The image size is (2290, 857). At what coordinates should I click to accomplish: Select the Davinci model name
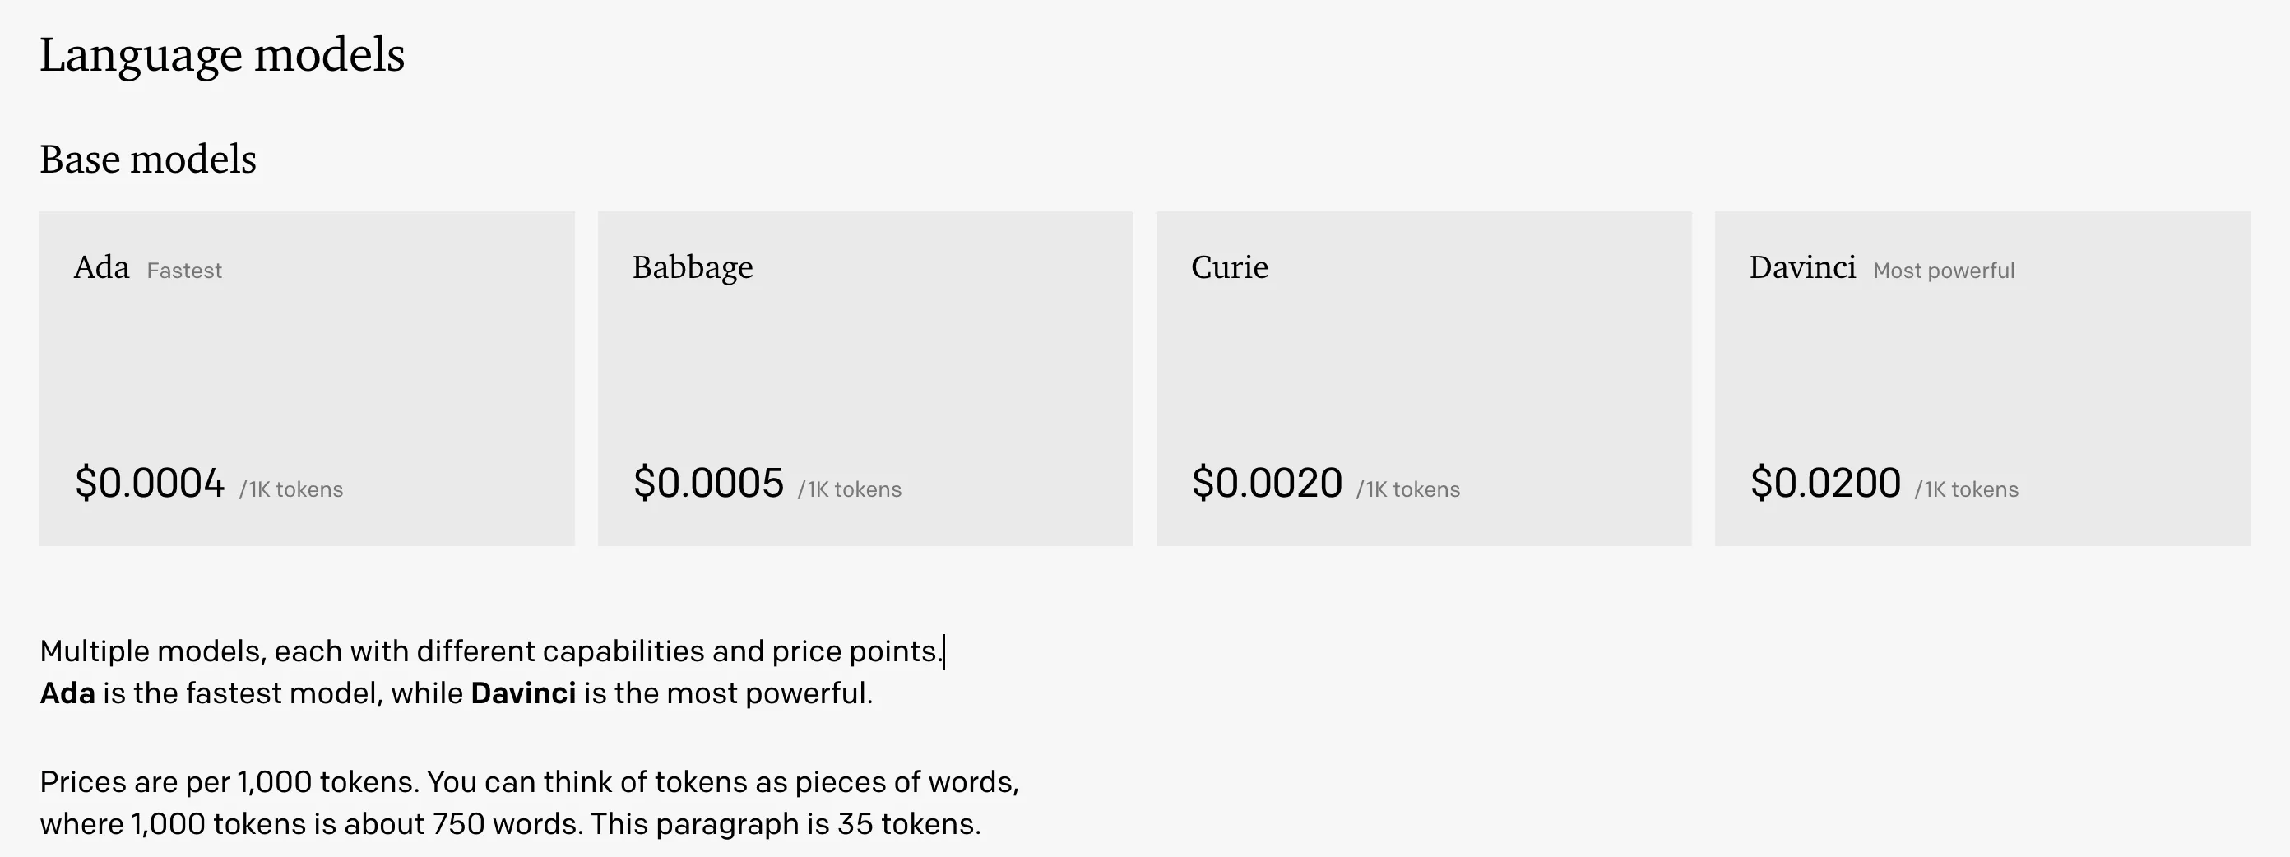tap(1802, 267)
